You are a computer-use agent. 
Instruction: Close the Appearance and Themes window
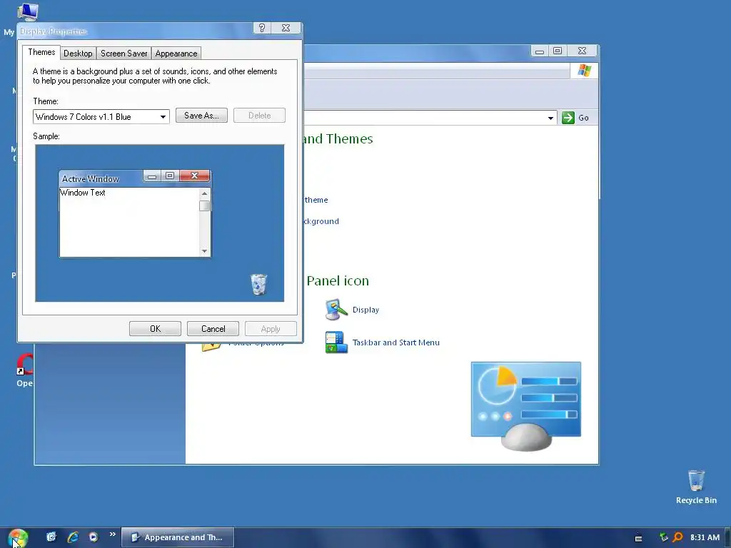click(582, 51)
